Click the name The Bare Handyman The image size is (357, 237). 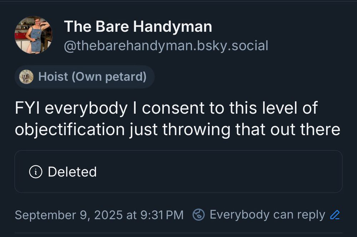coord(138,26)
